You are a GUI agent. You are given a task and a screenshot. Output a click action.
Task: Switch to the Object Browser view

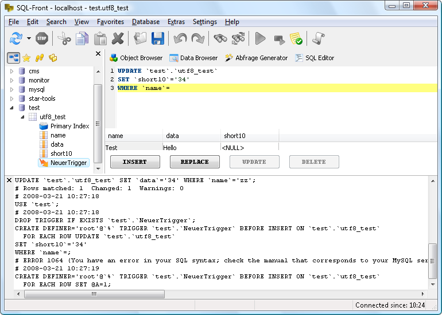point(136,58)
